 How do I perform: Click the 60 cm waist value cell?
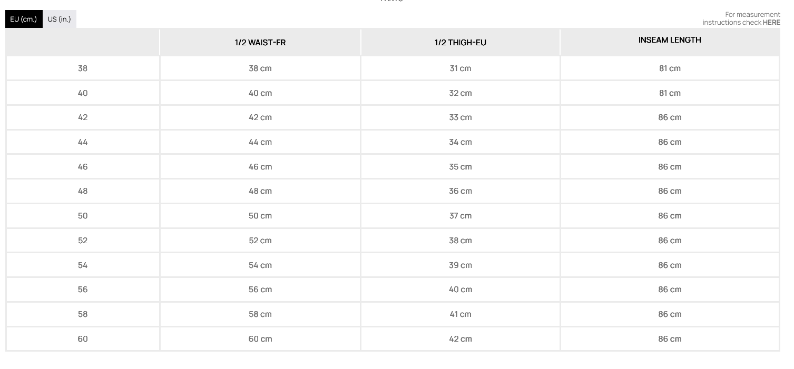pos(260,339)
